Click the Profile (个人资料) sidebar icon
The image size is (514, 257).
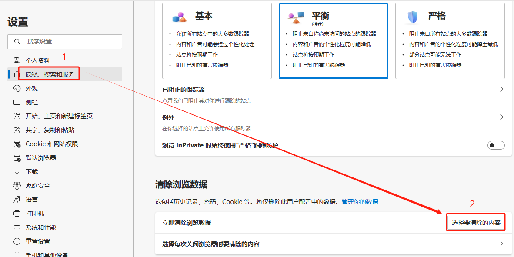[x=17, y=60]
